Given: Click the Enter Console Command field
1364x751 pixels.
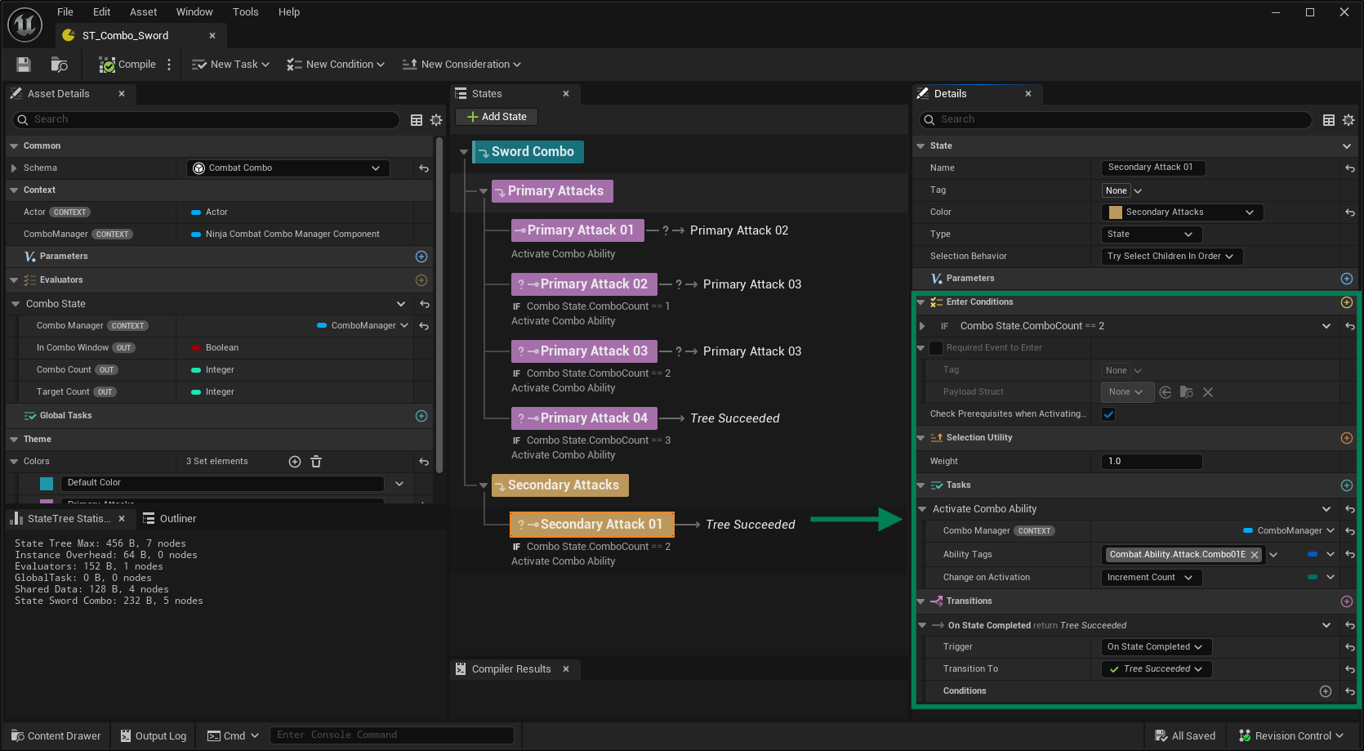Looking at the screenshot, I should tap(392, 735).
